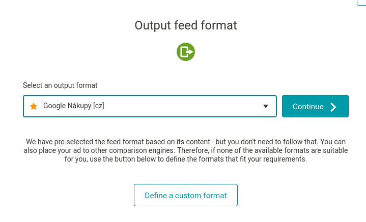Click the 'We have pre-selected the feed format' line

point(186,142)
